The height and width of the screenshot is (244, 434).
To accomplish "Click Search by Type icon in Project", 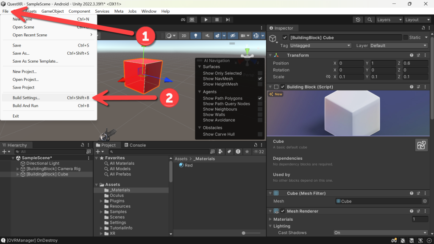I will coord(220,152).
